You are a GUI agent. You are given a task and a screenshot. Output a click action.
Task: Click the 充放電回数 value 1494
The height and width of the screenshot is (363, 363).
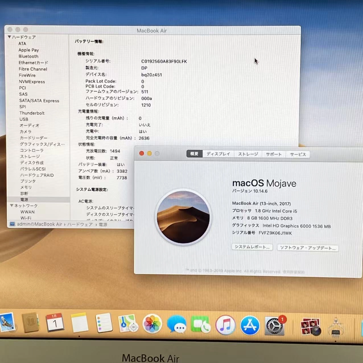coord(115,151)
